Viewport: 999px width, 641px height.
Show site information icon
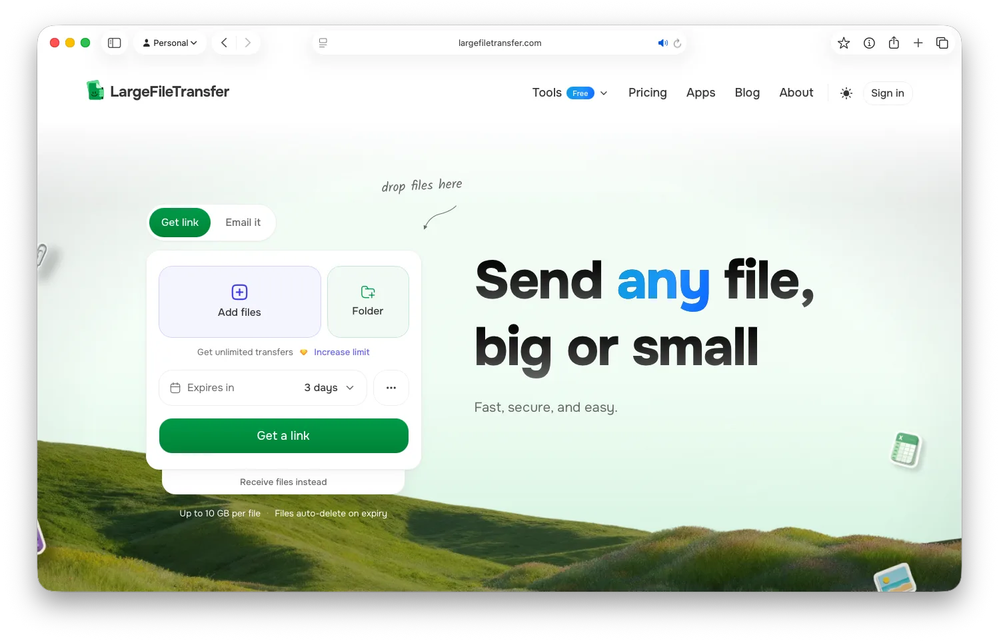[869, 43]
